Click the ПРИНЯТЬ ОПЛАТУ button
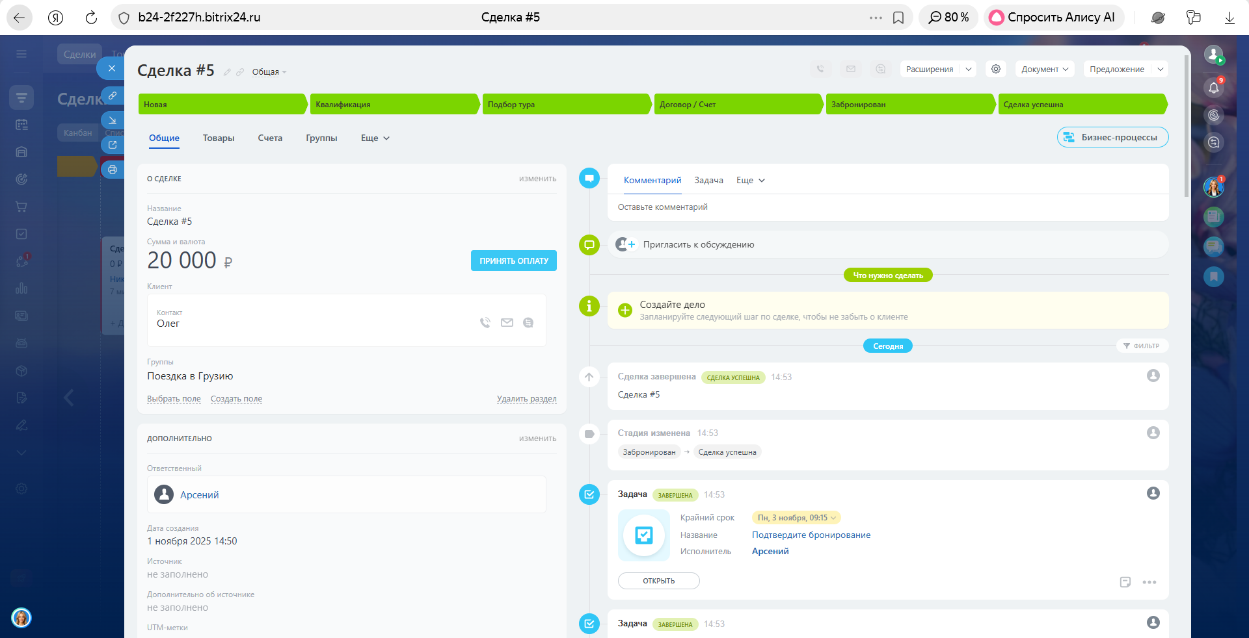 514,261
